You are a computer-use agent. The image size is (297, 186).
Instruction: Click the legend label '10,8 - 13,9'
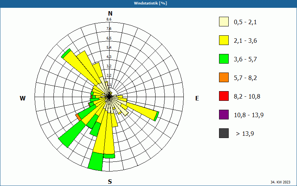[249, 115]
